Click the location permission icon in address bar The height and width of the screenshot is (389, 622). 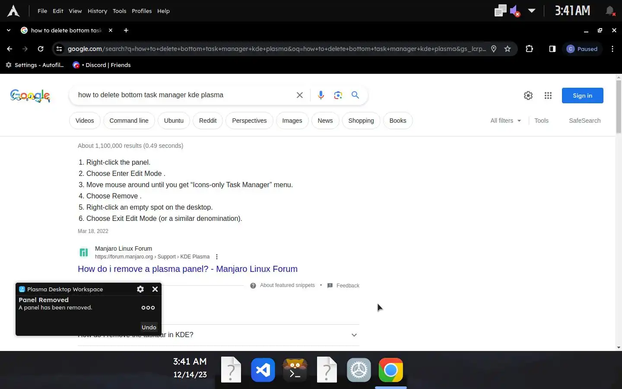(x=494, y=49)
